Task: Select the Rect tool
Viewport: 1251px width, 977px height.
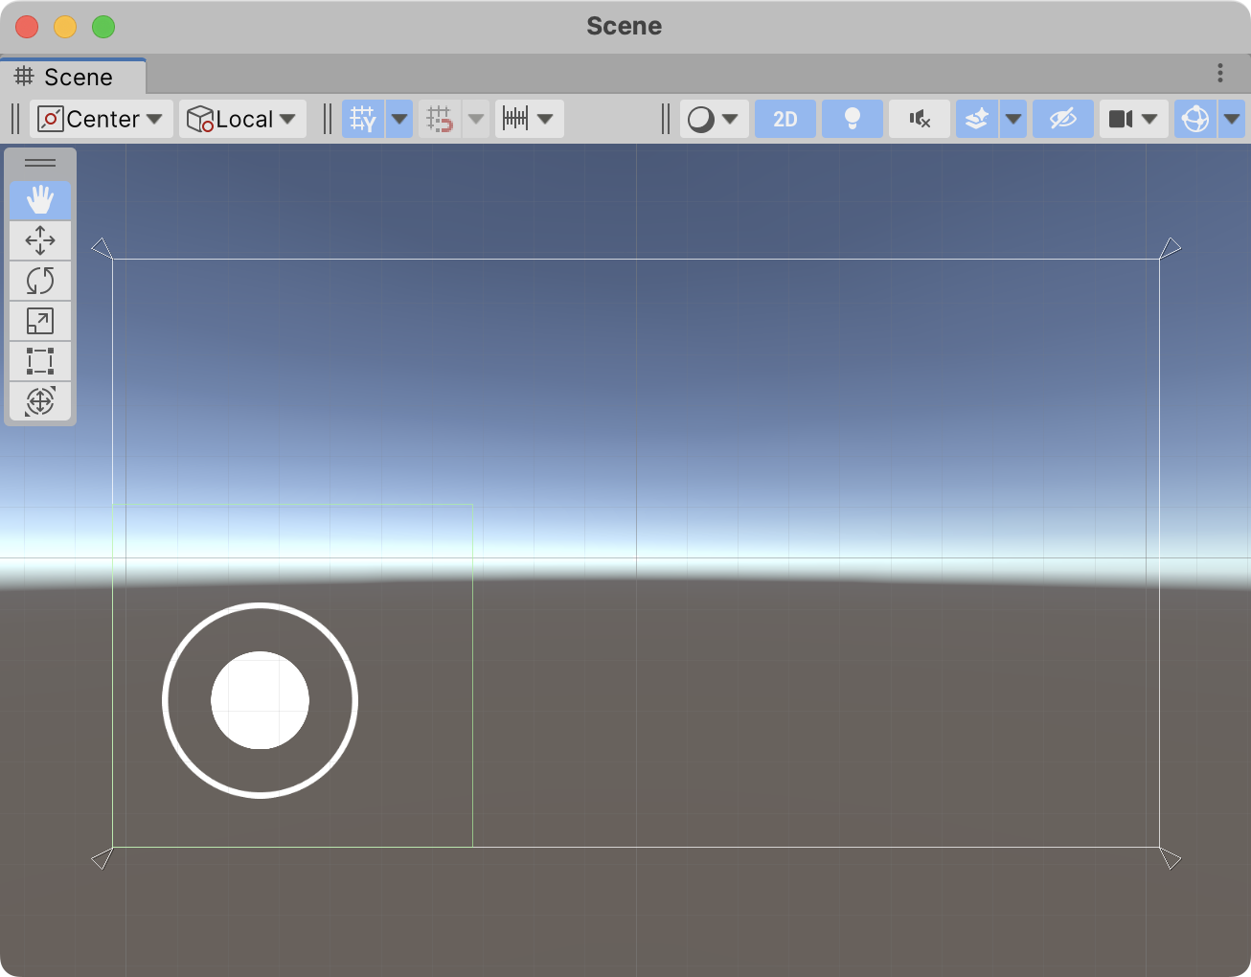Action: (x=40, y=361)
